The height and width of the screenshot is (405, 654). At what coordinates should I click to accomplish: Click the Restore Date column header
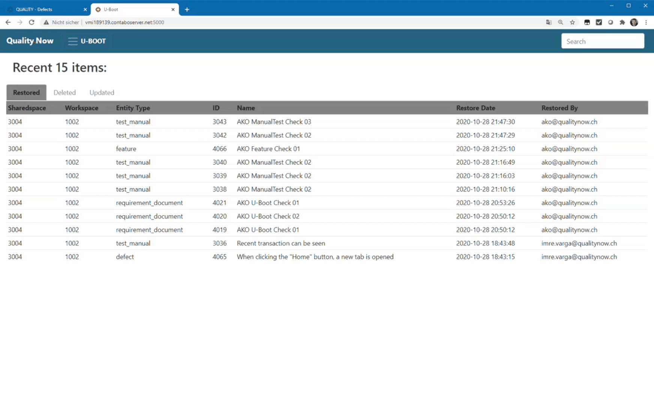pyautogui.click(x=475, y=108)
